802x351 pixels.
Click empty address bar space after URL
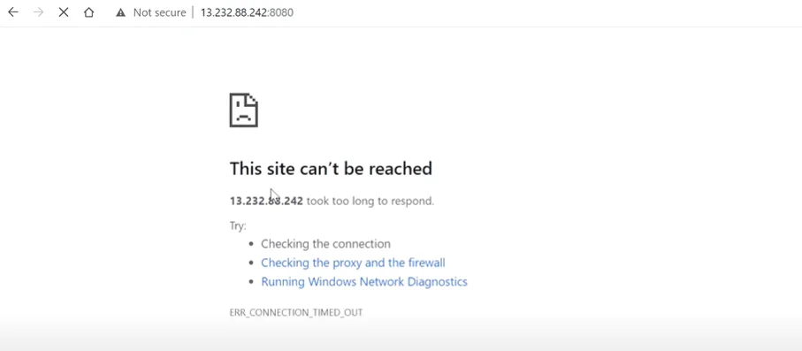pyautogui.click(x=542, y=12)
